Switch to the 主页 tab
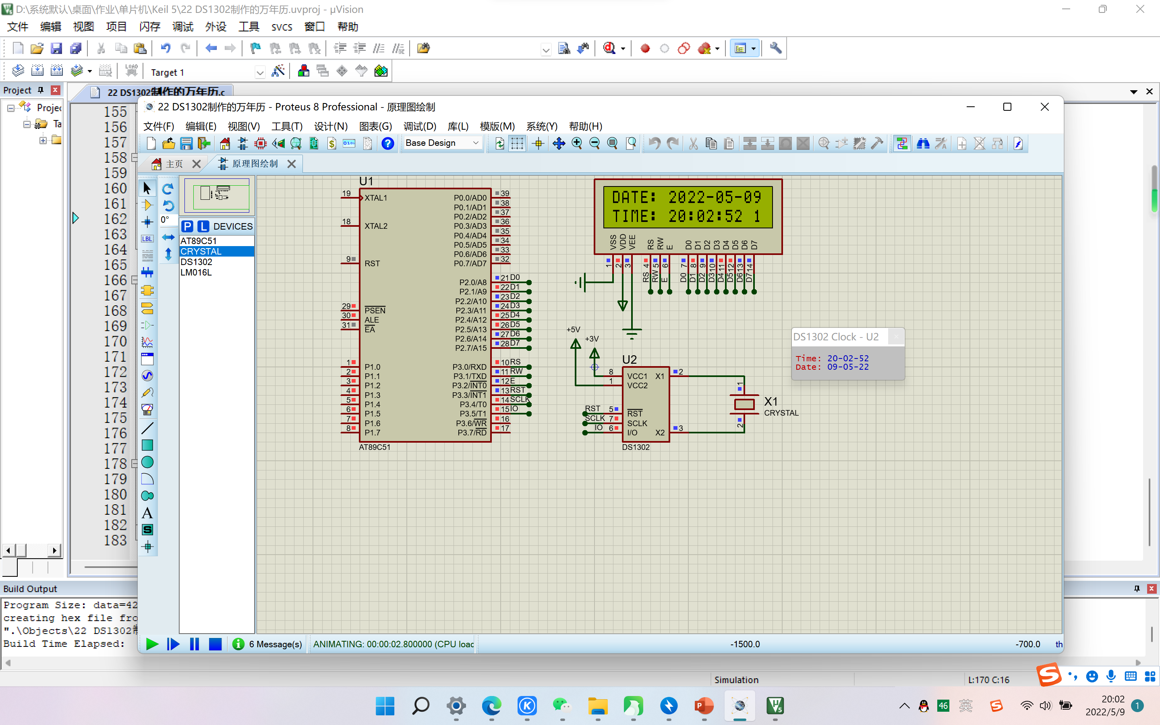Screen dimensions: 1160x725 pyautogui.click(x=174, y=164)
